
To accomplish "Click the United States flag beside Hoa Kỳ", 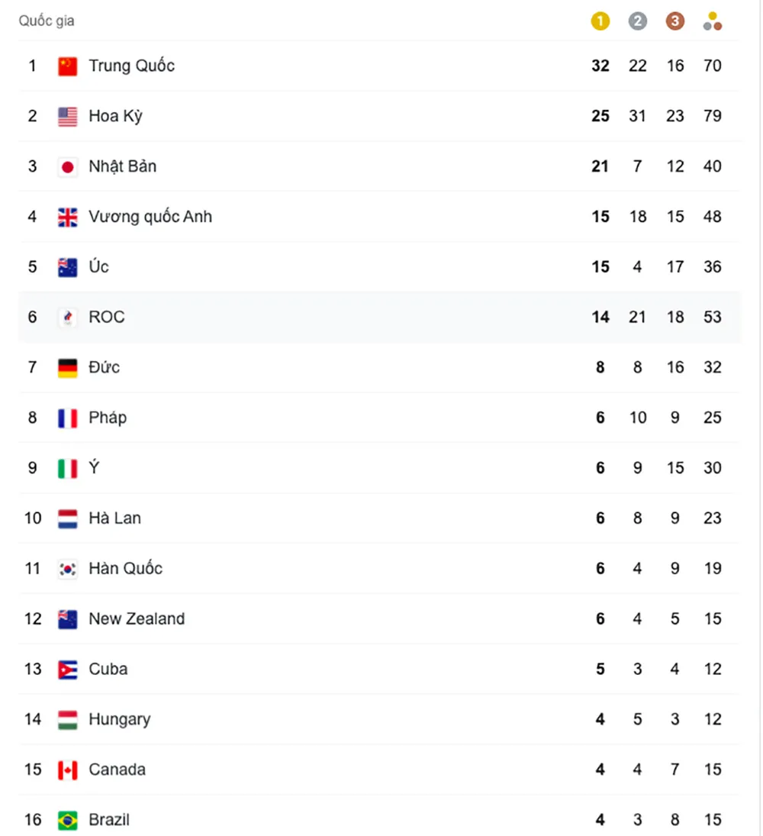I will [67, 116].
